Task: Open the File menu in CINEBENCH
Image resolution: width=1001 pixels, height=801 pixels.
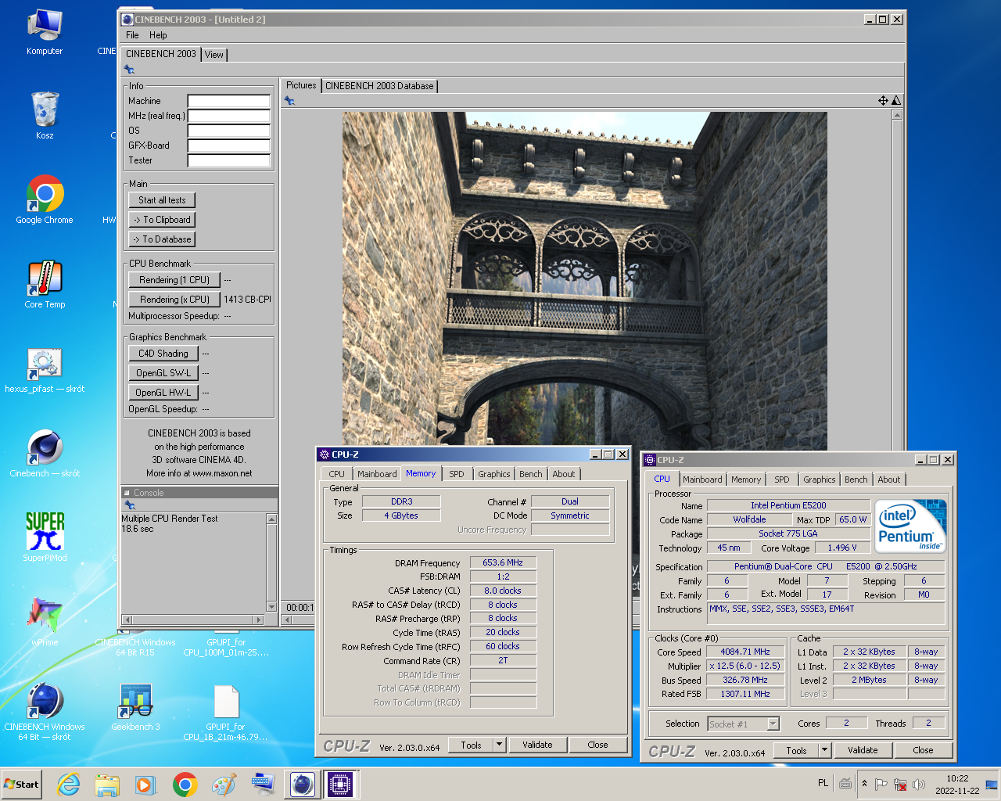Action: pos(132,35)
